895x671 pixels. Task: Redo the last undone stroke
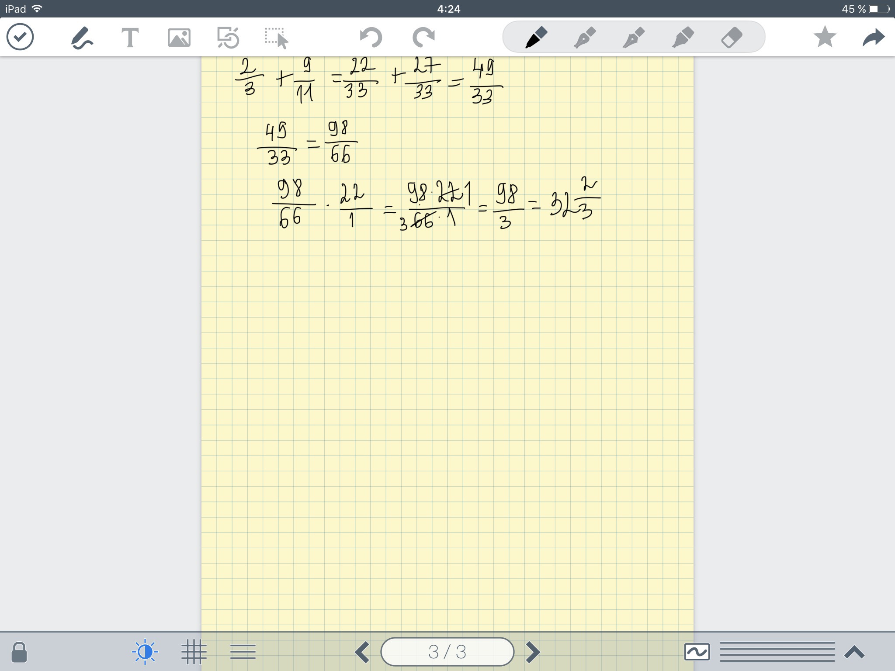click(x=423, y=38)
